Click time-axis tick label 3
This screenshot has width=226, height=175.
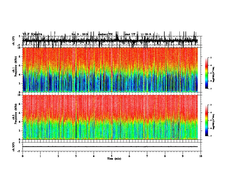(76, 156)
